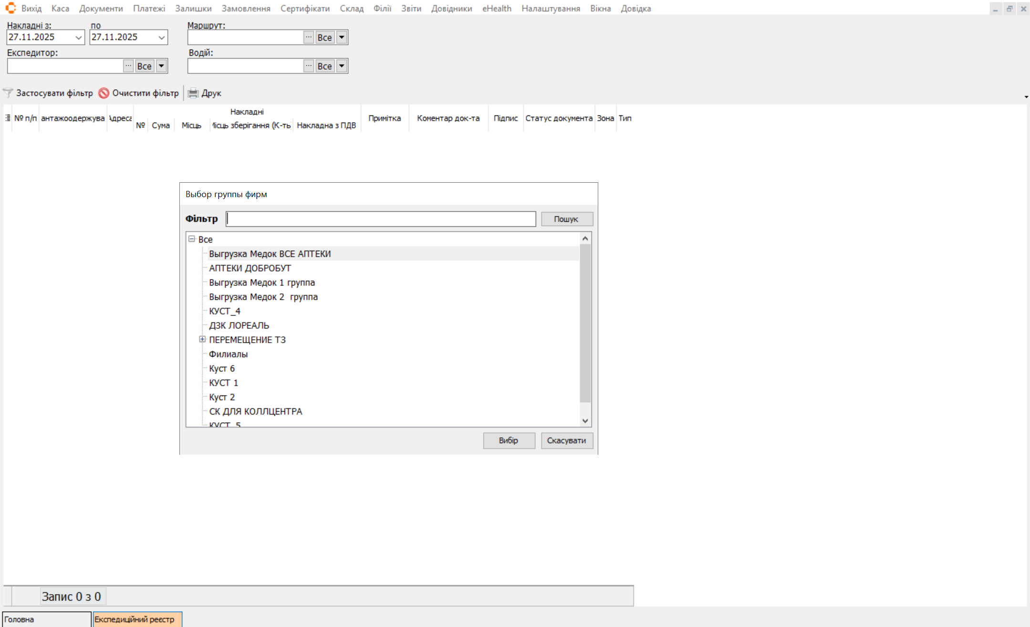This screenshot has width=1030, height=627.
Task: Click the Apply filter funnel icon
Action: pyautogui.click(x=8, y=93)
